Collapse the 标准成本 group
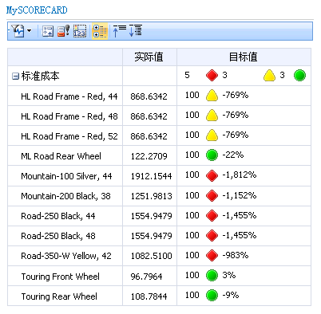Image resolution: width=321 pixels, height=314 pixels. coord(15,77)
